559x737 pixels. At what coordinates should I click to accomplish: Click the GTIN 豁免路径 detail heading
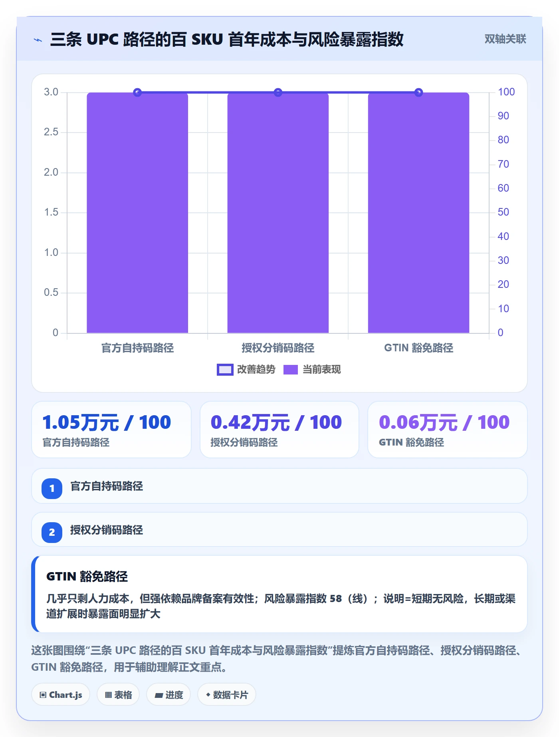(87, 577)
